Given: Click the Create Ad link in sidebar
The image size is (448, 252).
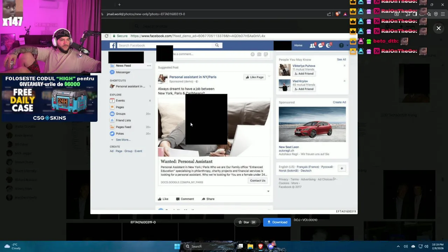Looking at the screenshot, I should point(112,151).
